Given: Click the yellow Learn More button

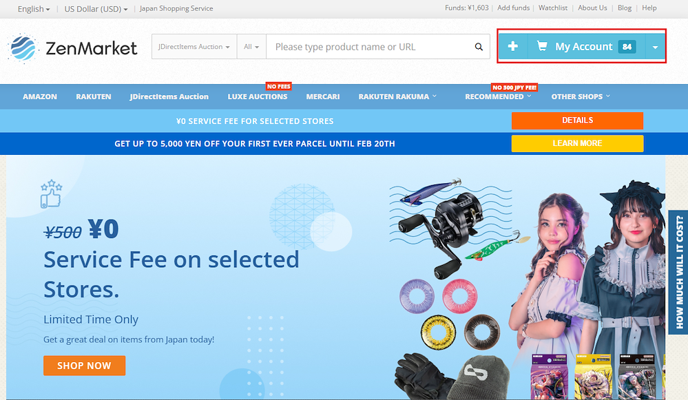Looking at the screenshot, I should (577, 143).
